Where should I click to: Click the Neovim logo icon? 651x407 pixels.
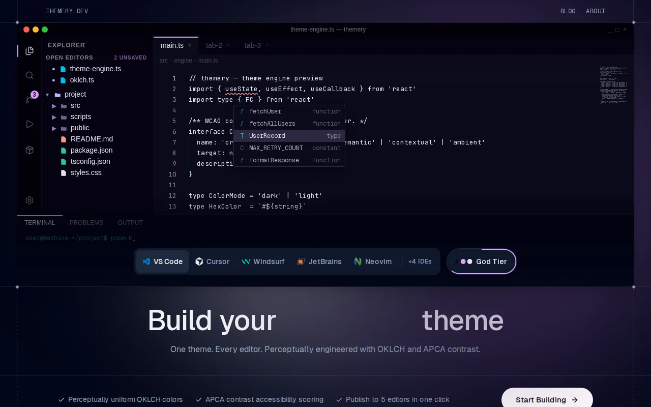pos(358,261)
